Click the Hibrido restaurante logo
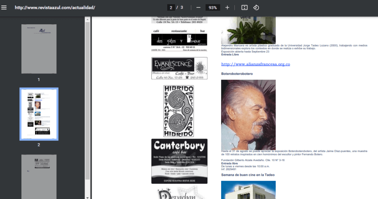The image size is (378, 199). 179,111
